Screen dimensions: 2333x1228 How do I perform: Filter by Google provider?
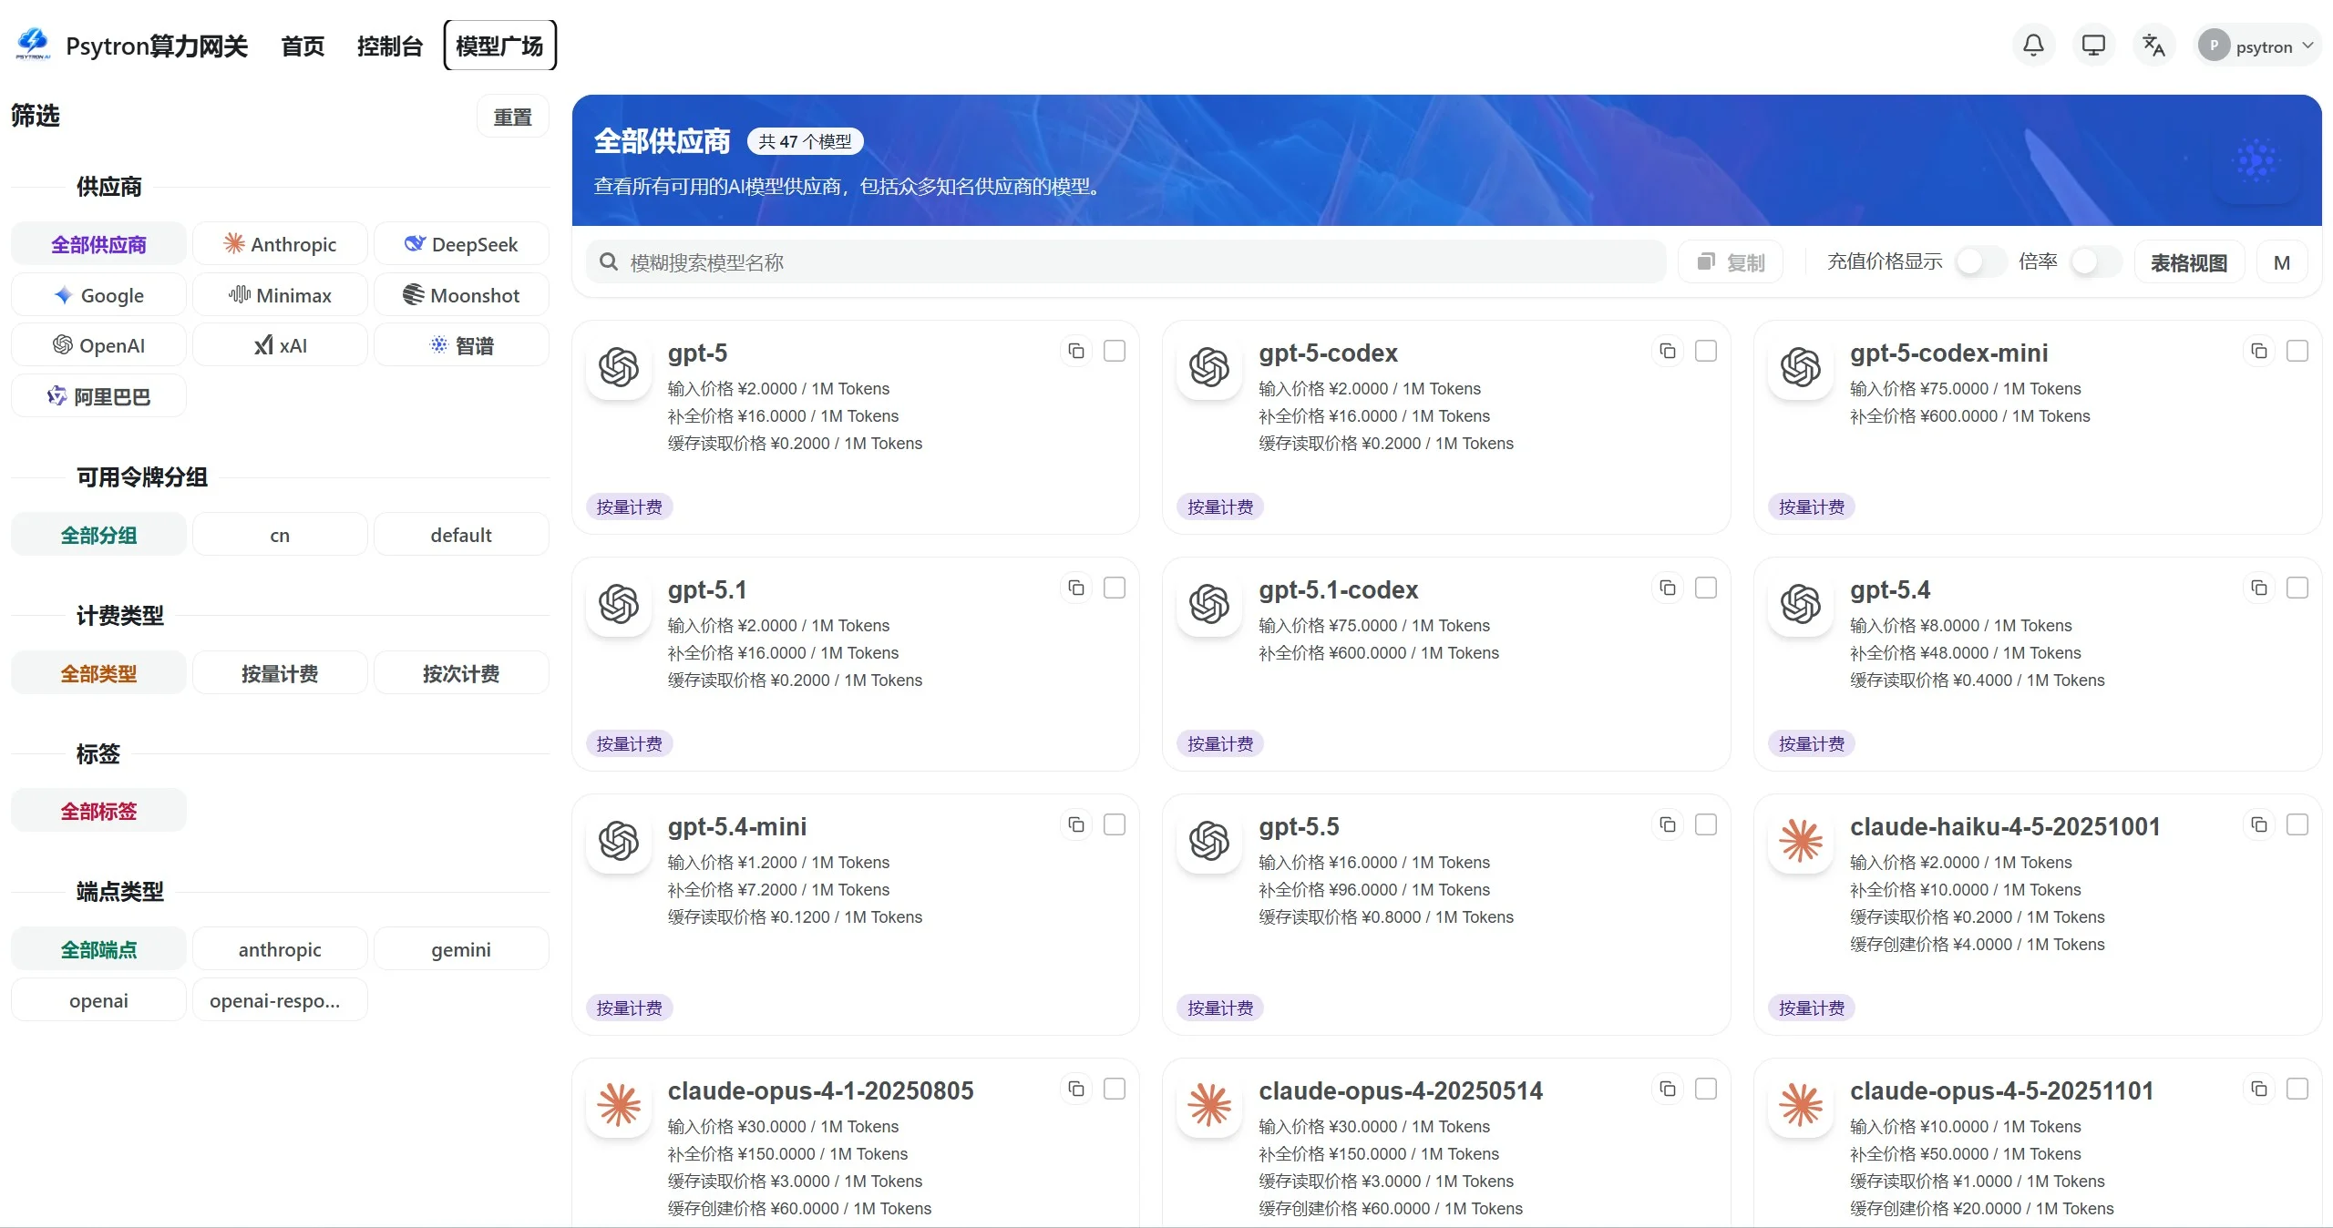98,295
